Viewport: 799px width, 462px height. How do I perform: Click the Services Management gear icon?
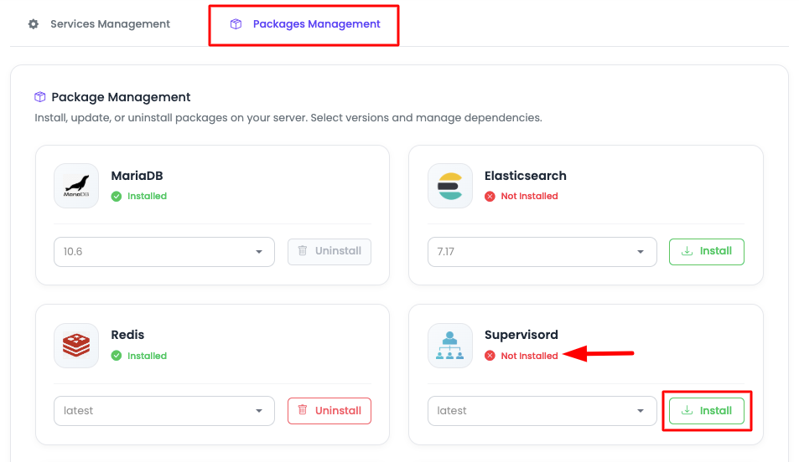click(x=34, y=24)
